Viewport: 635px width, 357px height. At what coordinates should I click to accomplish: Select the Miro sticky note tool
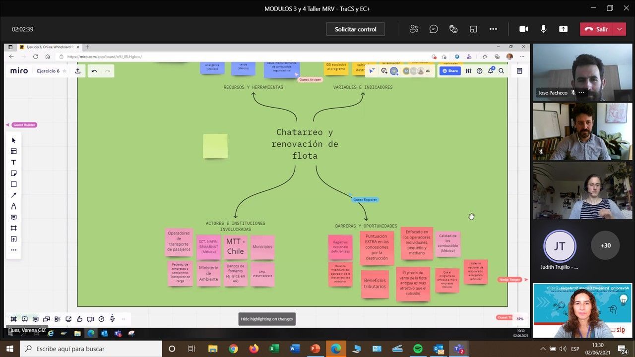pos(13,173)
